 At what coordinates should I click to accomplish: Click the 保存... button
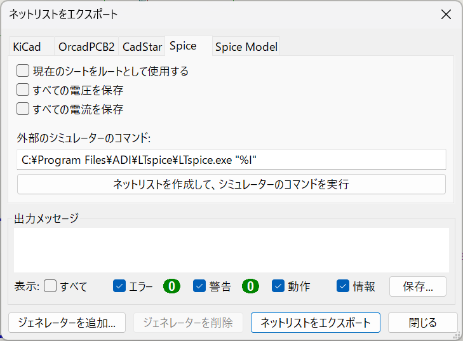[x=417, y=286]
